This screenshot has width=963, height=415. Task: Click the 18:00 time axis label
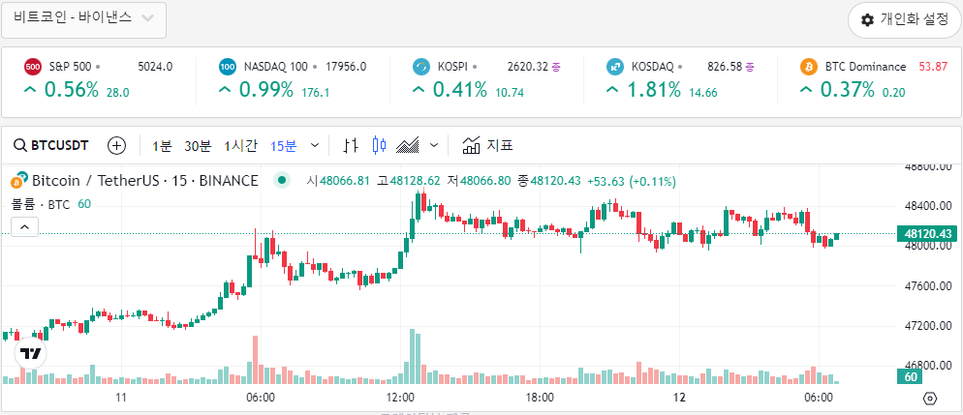click(540, 398)
